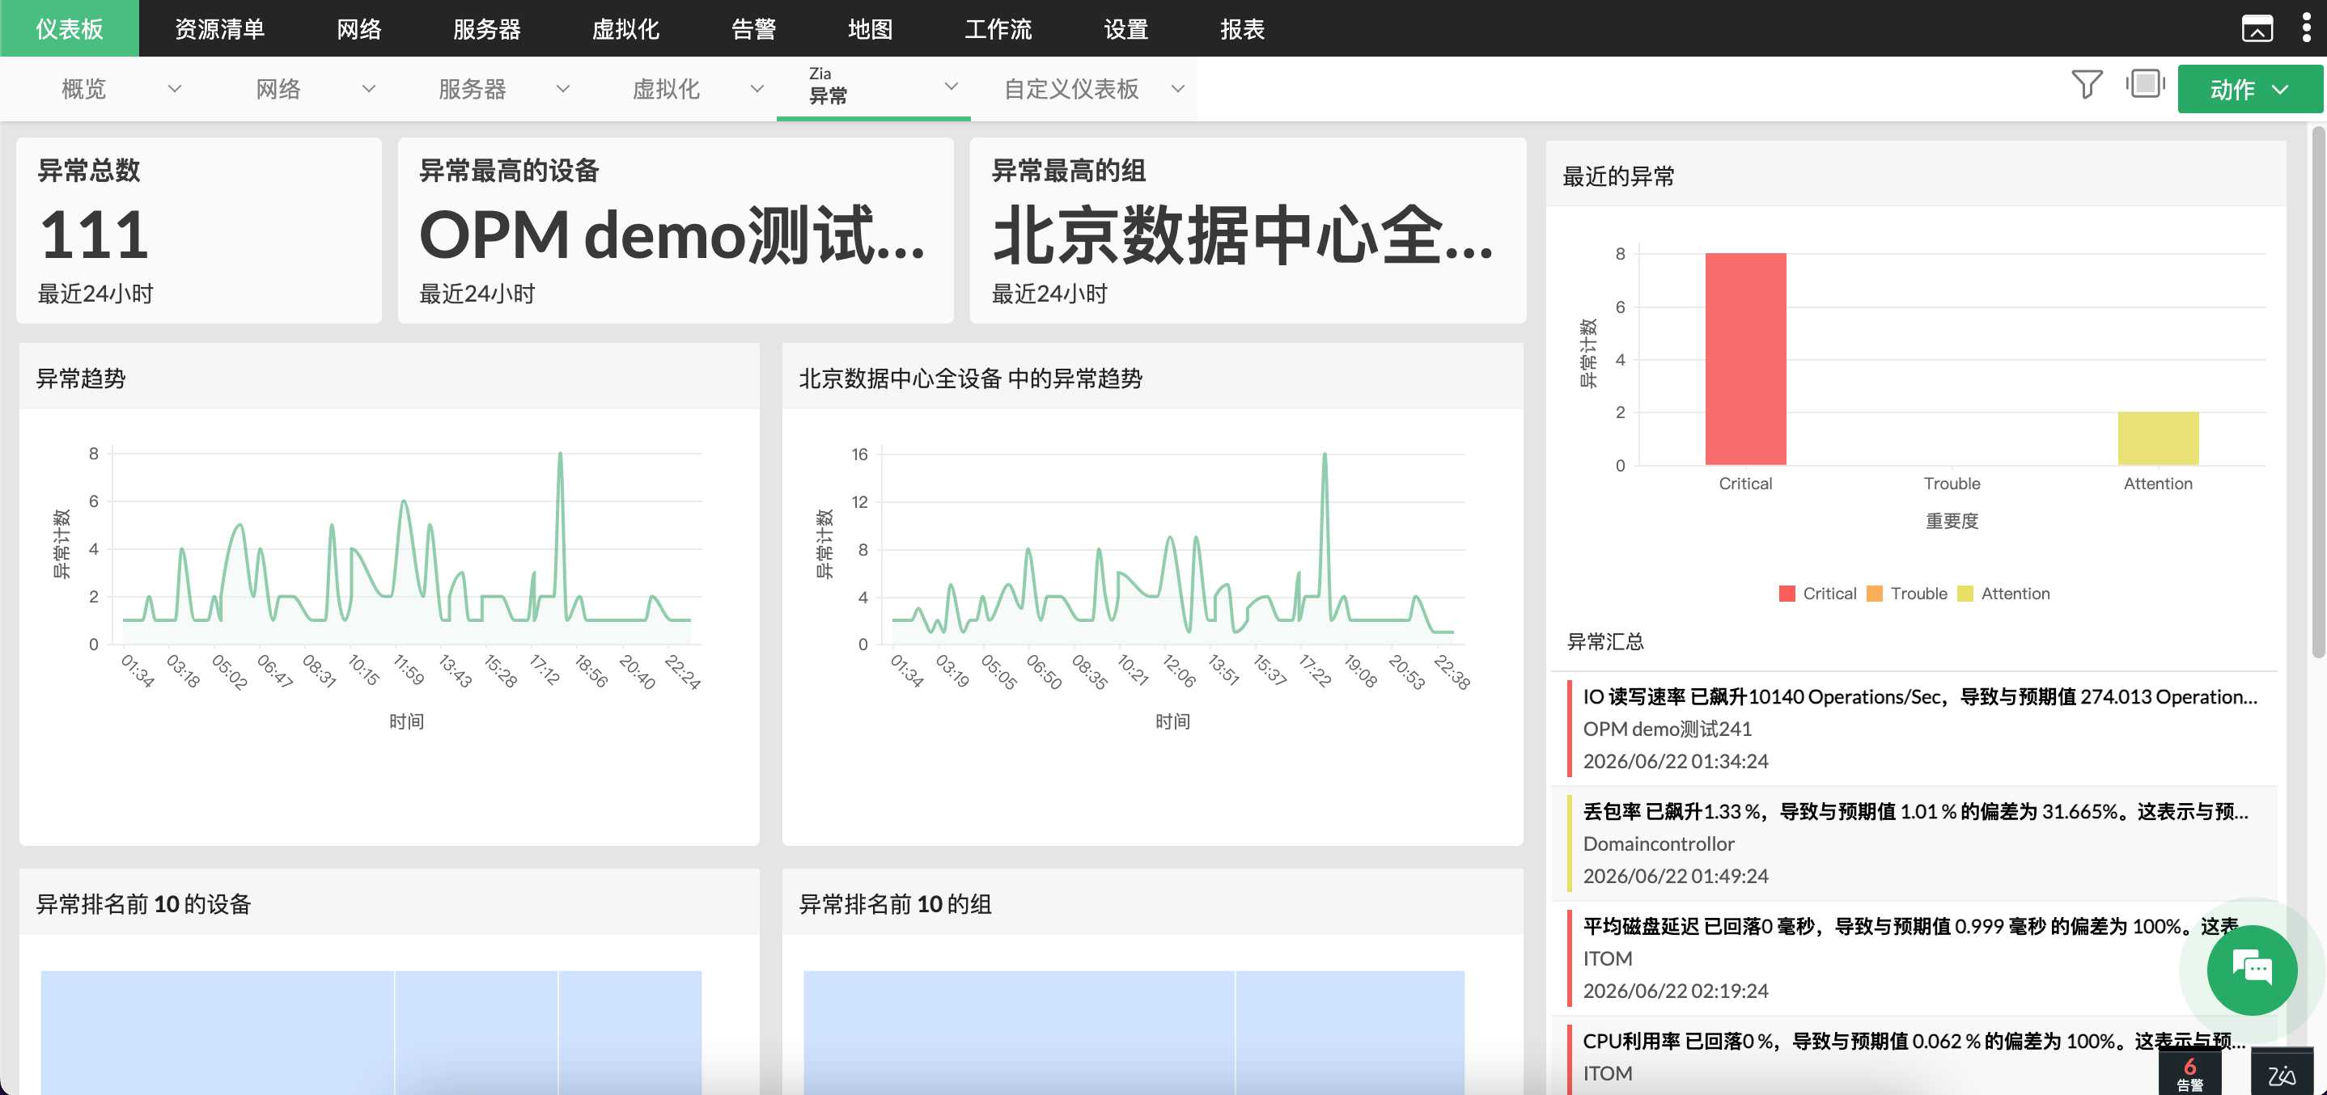Expand the 概览 dropdown chevron
2327x1095 pixels.
pos(174,88)
